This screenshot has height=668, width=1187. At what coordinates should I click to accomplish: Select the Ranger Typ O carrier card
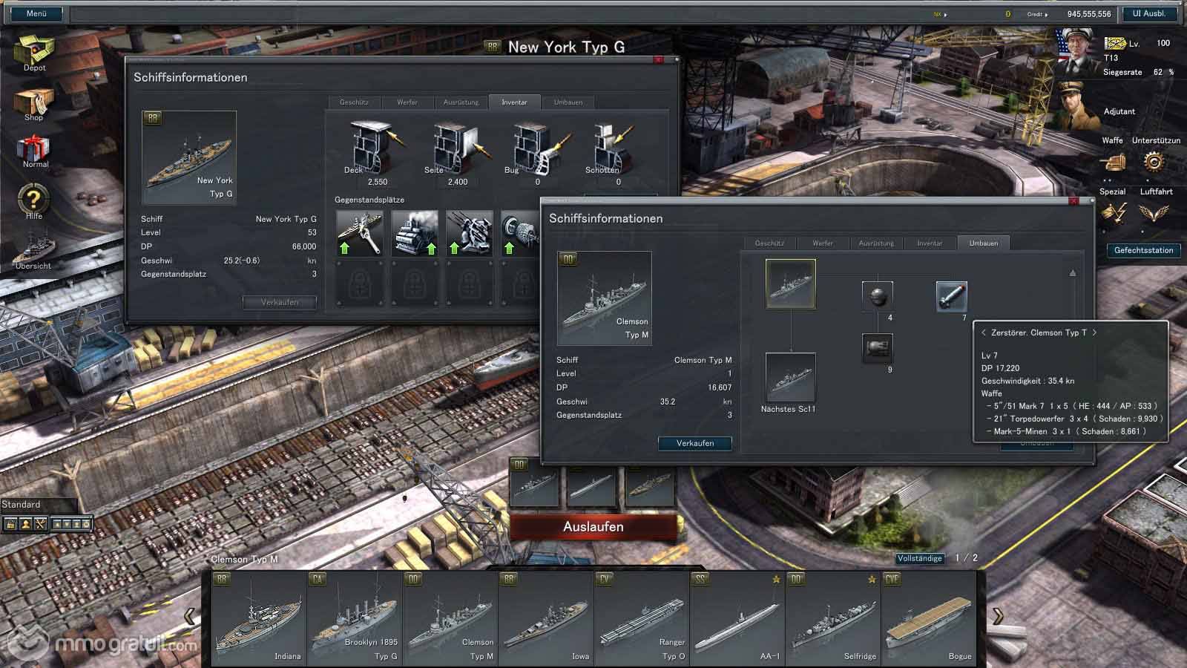(642, 618)
